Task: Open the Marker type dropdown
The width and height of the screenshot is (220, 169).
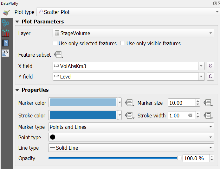Action: 131,127
